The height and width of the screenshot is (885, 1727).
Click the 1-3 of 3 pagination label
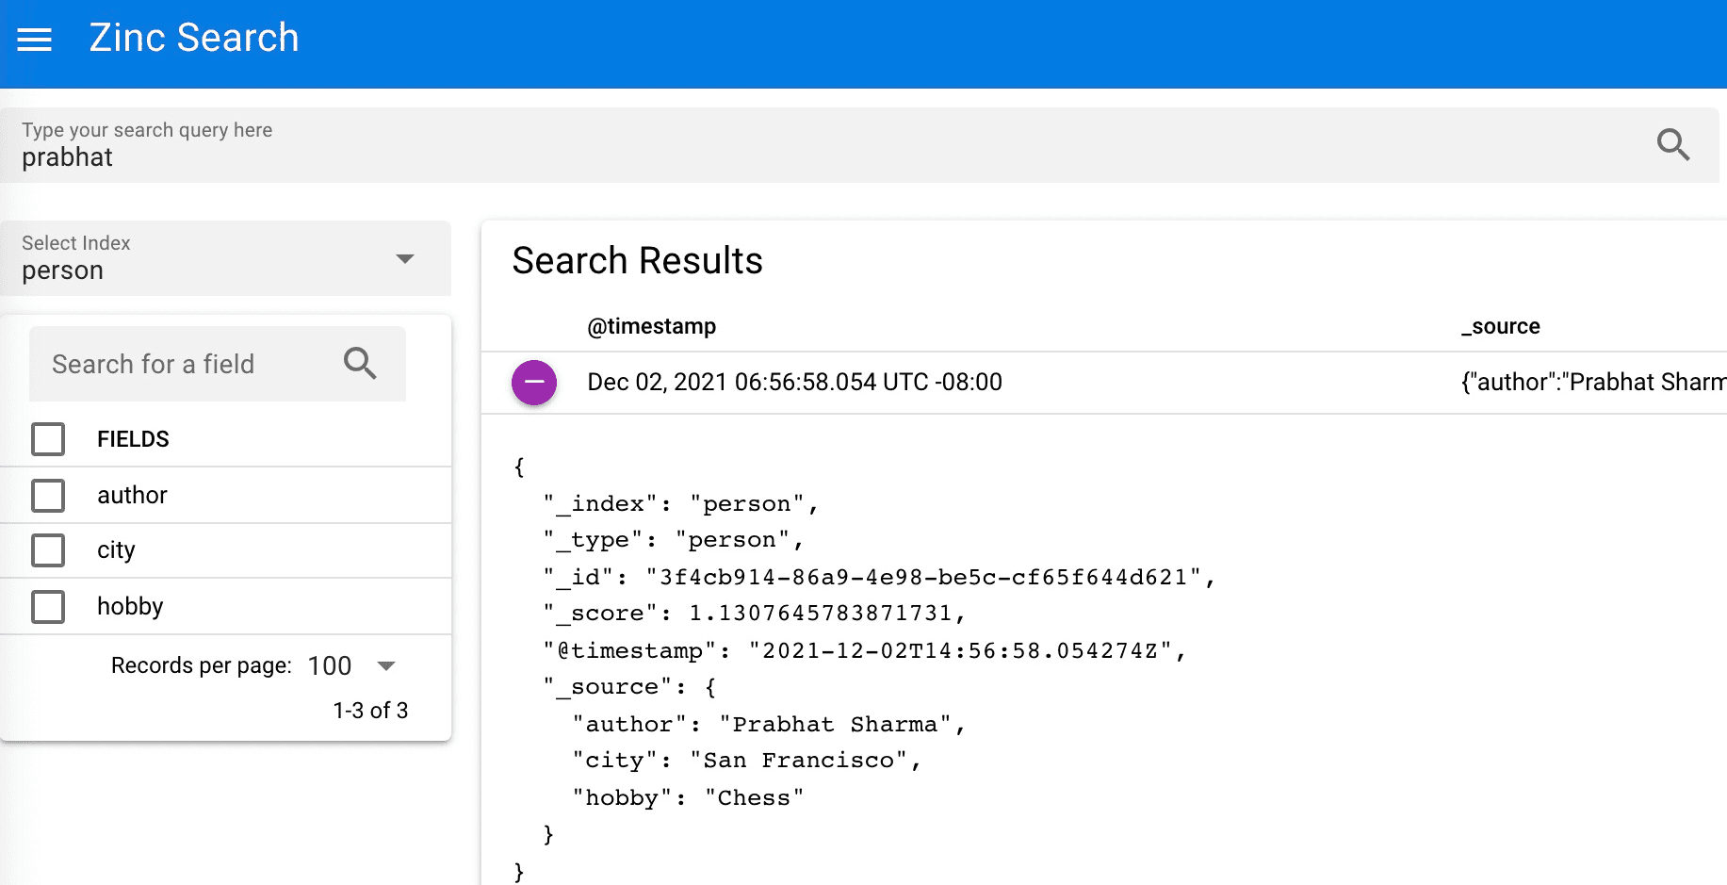click(370, 710)
